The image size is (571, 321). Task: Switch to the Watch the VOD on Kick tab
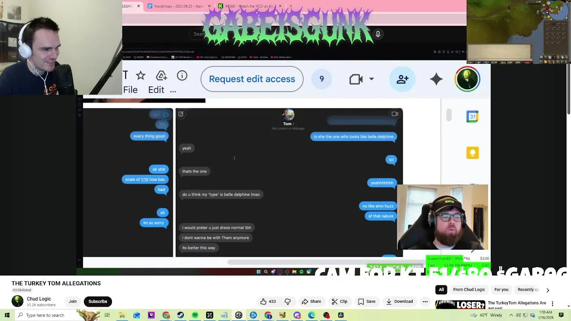(250, 6)
